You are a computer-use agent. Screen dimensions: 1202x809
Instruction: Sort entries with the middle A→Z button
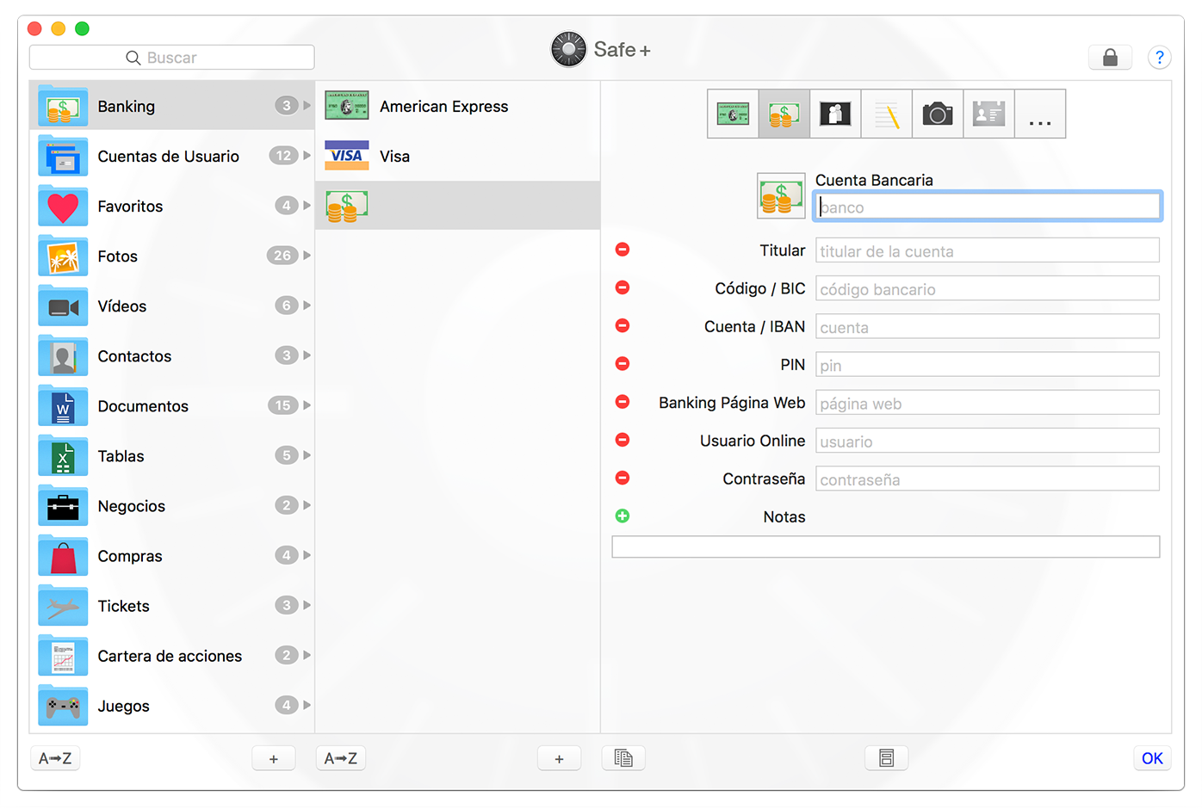(341, 758)
